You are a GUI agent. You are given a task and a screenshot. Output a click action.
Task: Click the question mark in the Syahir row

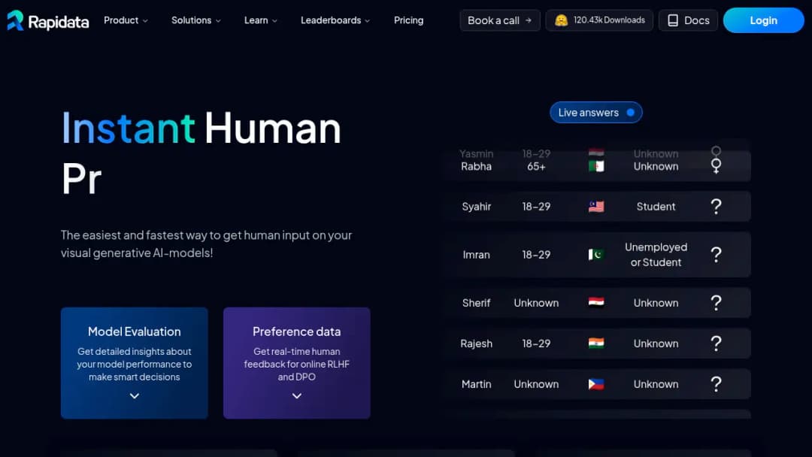[716, 207]
